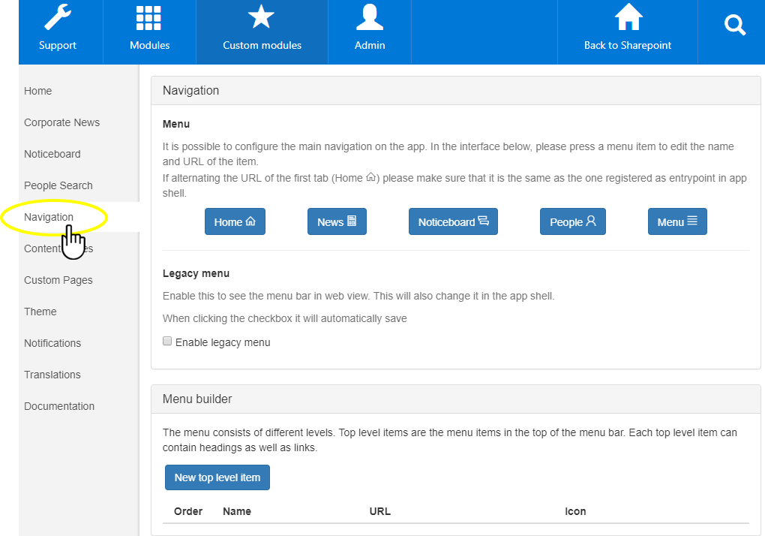Select Navigation in sidebar
The height and width of the screenshot is (536, 765).
[x=49, y=217]
